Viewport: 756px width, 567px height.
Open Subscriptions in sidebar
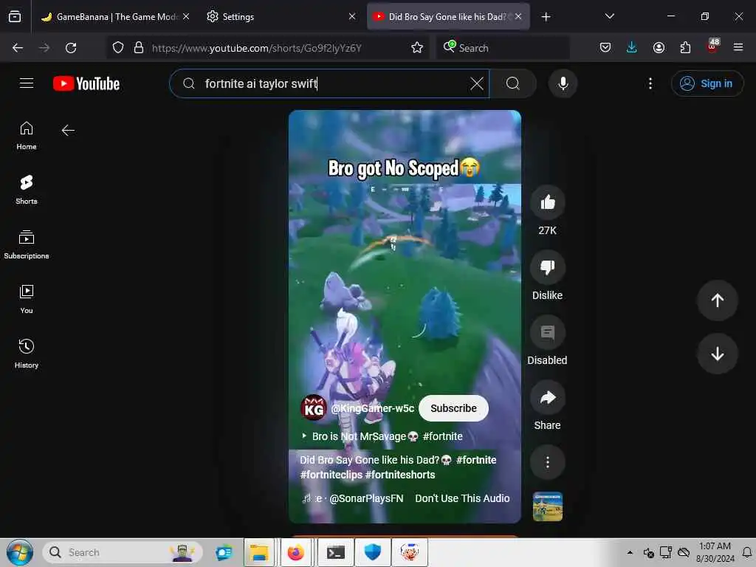tap(27, 244)
